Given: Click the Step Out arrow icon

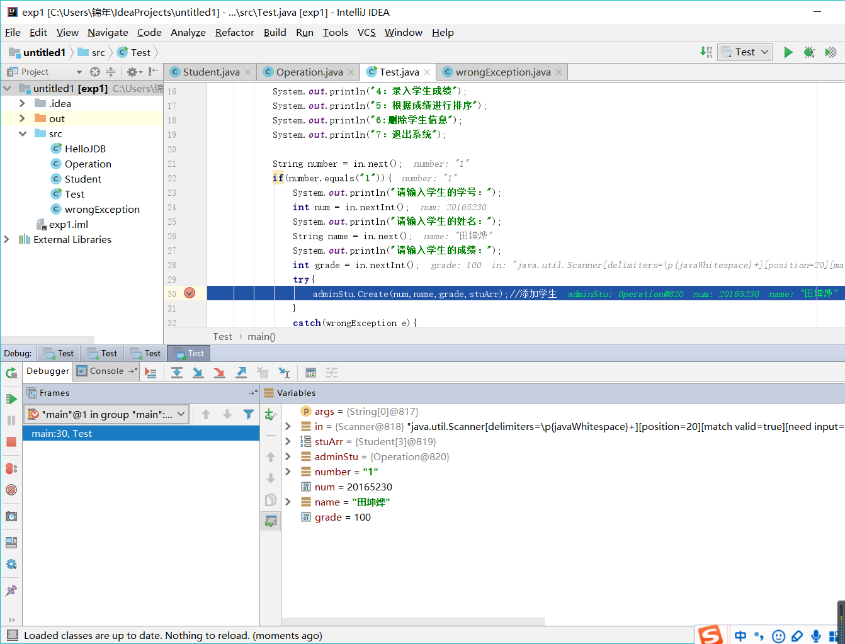Looking at the screenshot, I should click(241, 373).
